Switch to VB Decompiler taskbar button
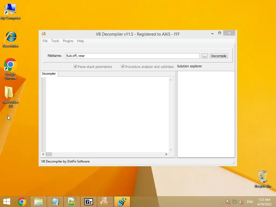276x207 pixels. 105,202
